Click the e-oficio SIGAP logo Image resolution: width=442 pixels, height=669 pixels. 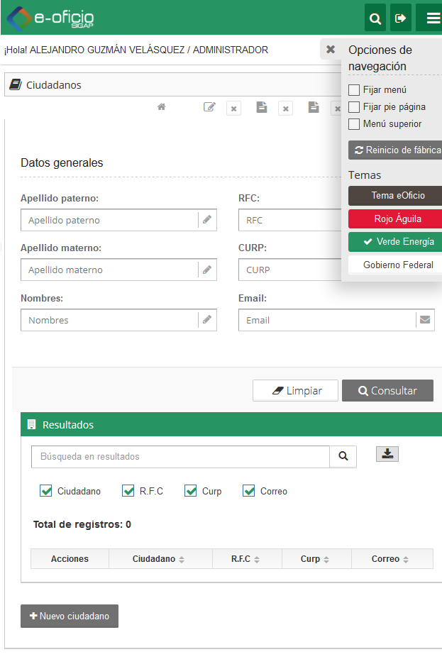coord(50,18)
